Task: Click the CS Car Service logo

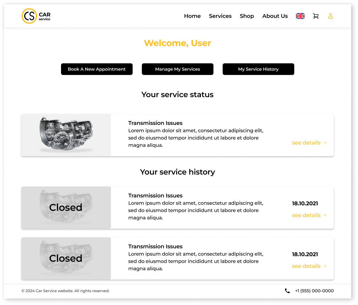Action: [36, 16]
